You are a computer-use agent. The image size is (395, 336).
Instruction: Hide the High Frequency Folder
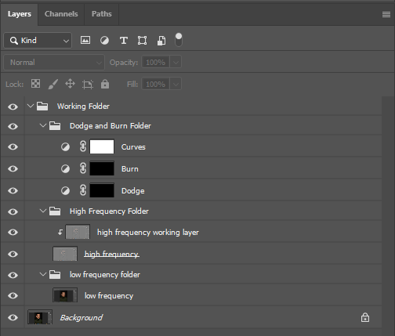13,211
